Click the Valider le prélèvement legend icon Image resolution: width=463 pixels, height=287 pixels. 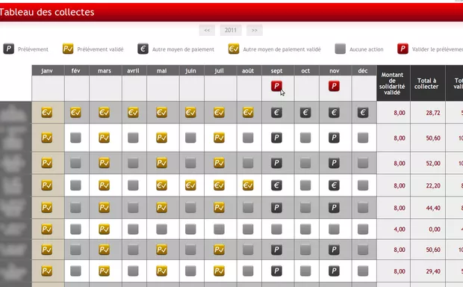[x=403, y=49]
